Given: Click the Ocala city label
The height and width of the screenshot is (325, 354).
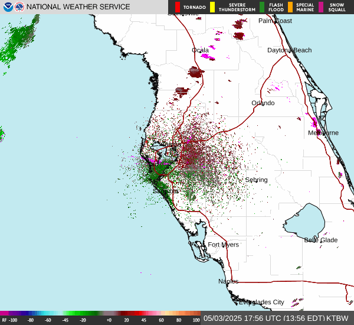Looking at the screenshot, I should tap(200, 50).
